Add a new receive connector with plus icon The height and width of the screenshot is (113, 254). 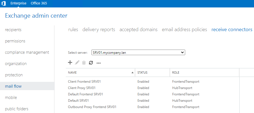click(70, 63)
